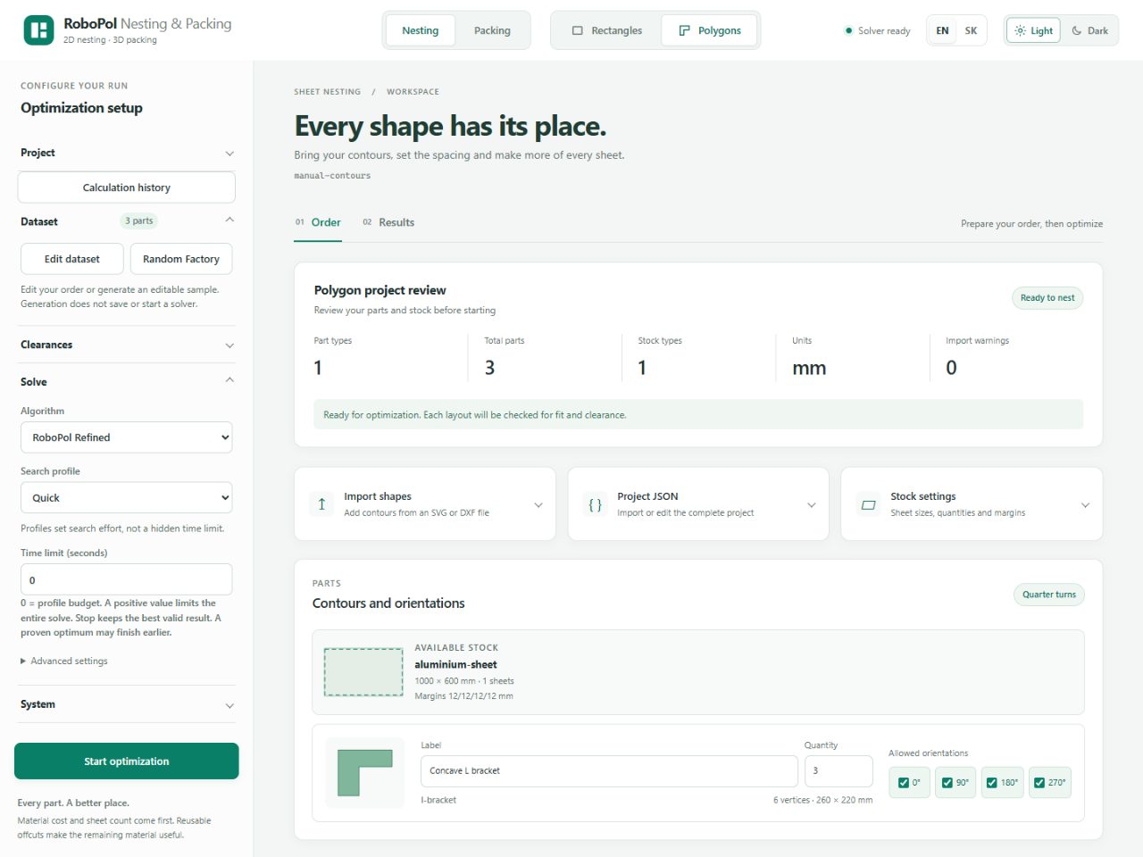Click the green Solver ready status dot
The height and width of the screenshot is (857, 1143).
click(x=848, y=30)
